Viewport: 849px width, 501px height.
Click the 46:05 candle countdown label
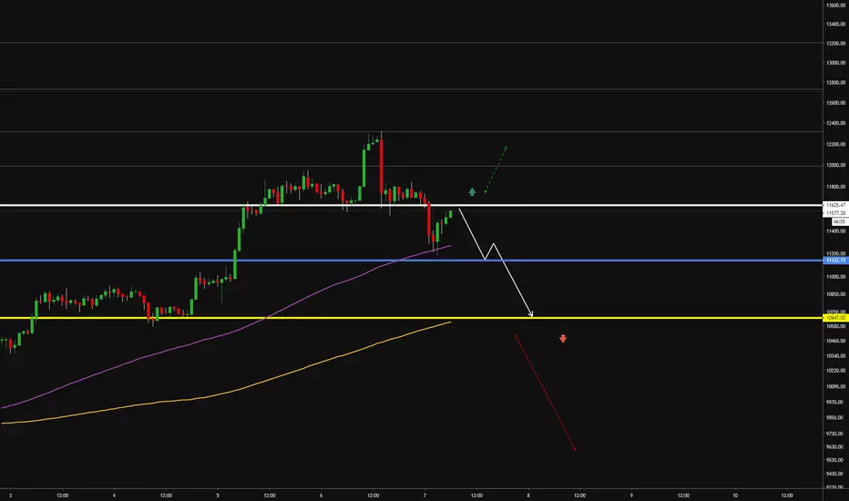[x=839, y=221]
